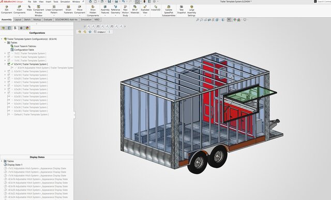Expand the 7x14 configuration node
The height and width of the screenshot is (200, 331).
(x=5, y=57)
